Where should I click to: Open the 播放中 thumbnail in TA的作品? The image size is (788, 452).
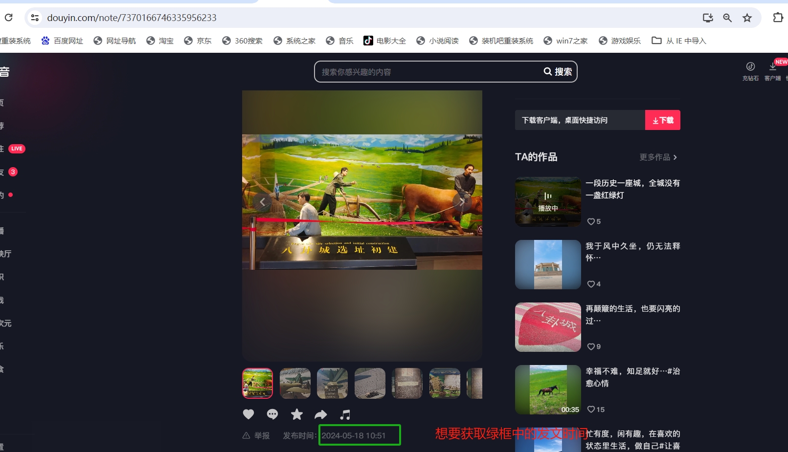point(548,201)
